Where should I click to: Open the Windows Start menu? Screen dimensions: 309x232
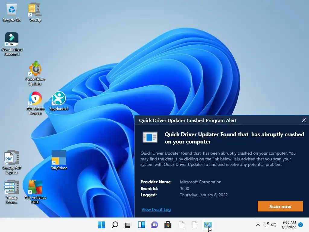tap(101, 225)
